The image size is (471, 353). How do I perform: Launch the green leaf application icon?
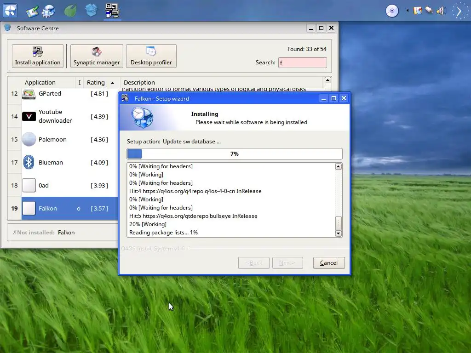pyautogui.click(x=70, y=11)
